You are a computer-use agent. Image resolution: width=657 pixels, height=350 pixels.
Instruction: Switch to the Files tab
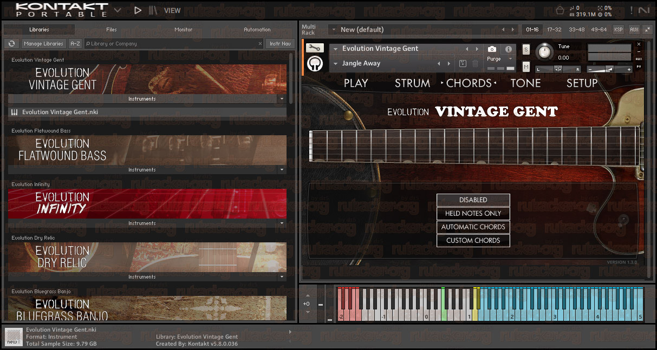(111, 30)
